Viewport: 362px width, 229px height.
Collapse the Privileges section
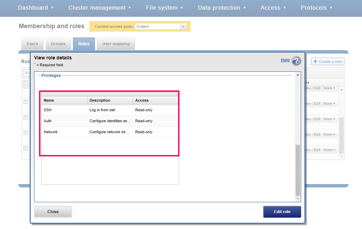point(39,75)
